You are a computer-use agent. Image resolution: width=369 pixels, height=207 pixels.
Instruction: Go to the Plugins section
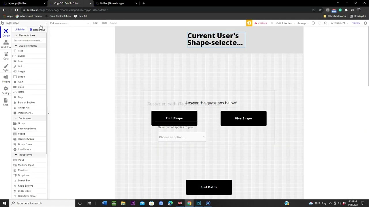coord(6,79)
